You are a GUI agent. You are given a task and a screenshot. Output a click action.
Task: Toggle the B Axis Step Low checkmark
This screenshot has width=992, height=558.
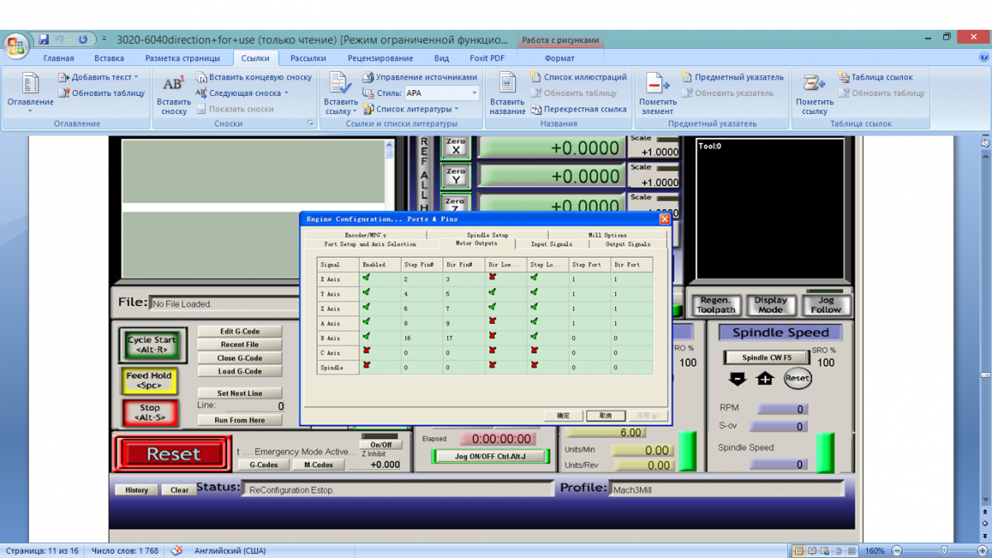pos(534,336)
